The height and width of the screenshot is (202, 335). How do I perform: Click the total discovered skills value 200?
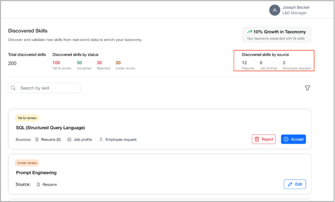pos(12,63)
